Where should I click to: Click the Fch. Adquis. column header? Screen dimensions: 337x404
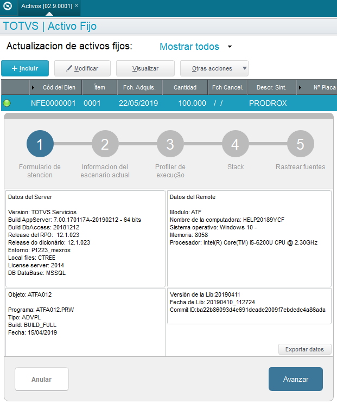139,88
